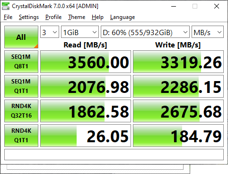Screen dimensions: 228x174
Task: Run the RND4K Q32T16 test
Action: (x=21, y=111)
